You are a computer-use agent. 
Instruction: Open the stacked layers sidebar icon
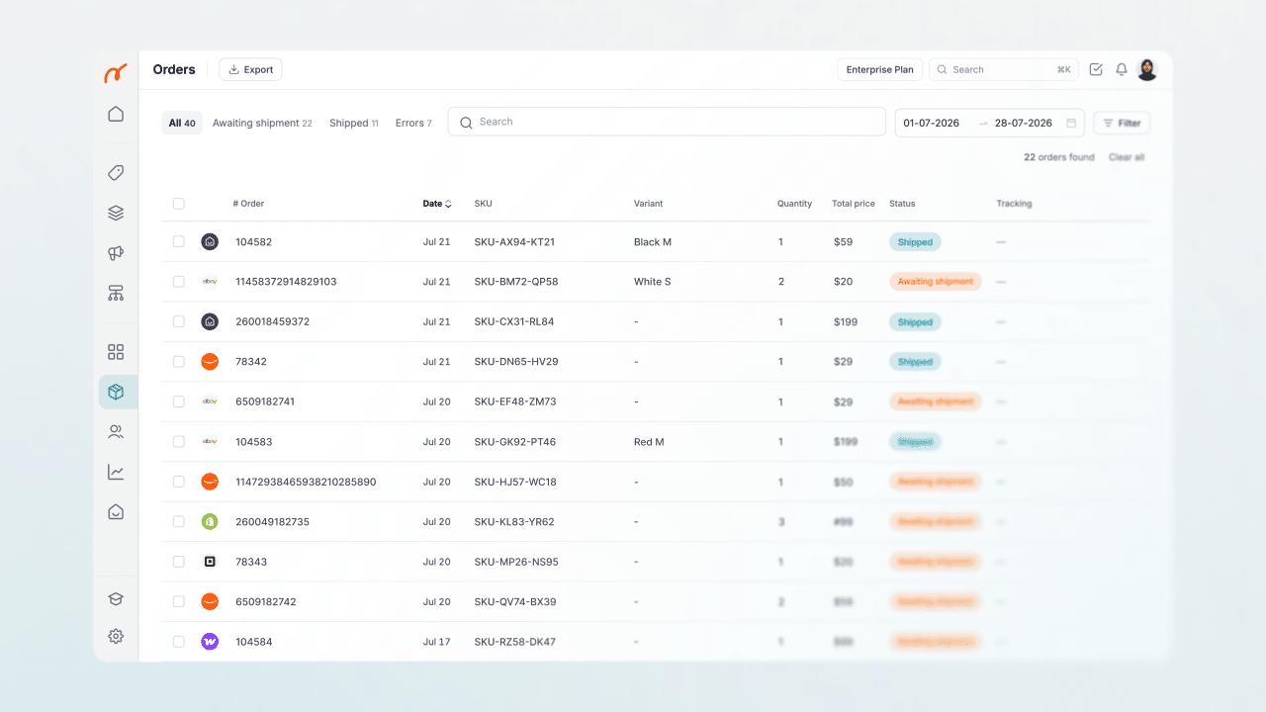[116, 213]
